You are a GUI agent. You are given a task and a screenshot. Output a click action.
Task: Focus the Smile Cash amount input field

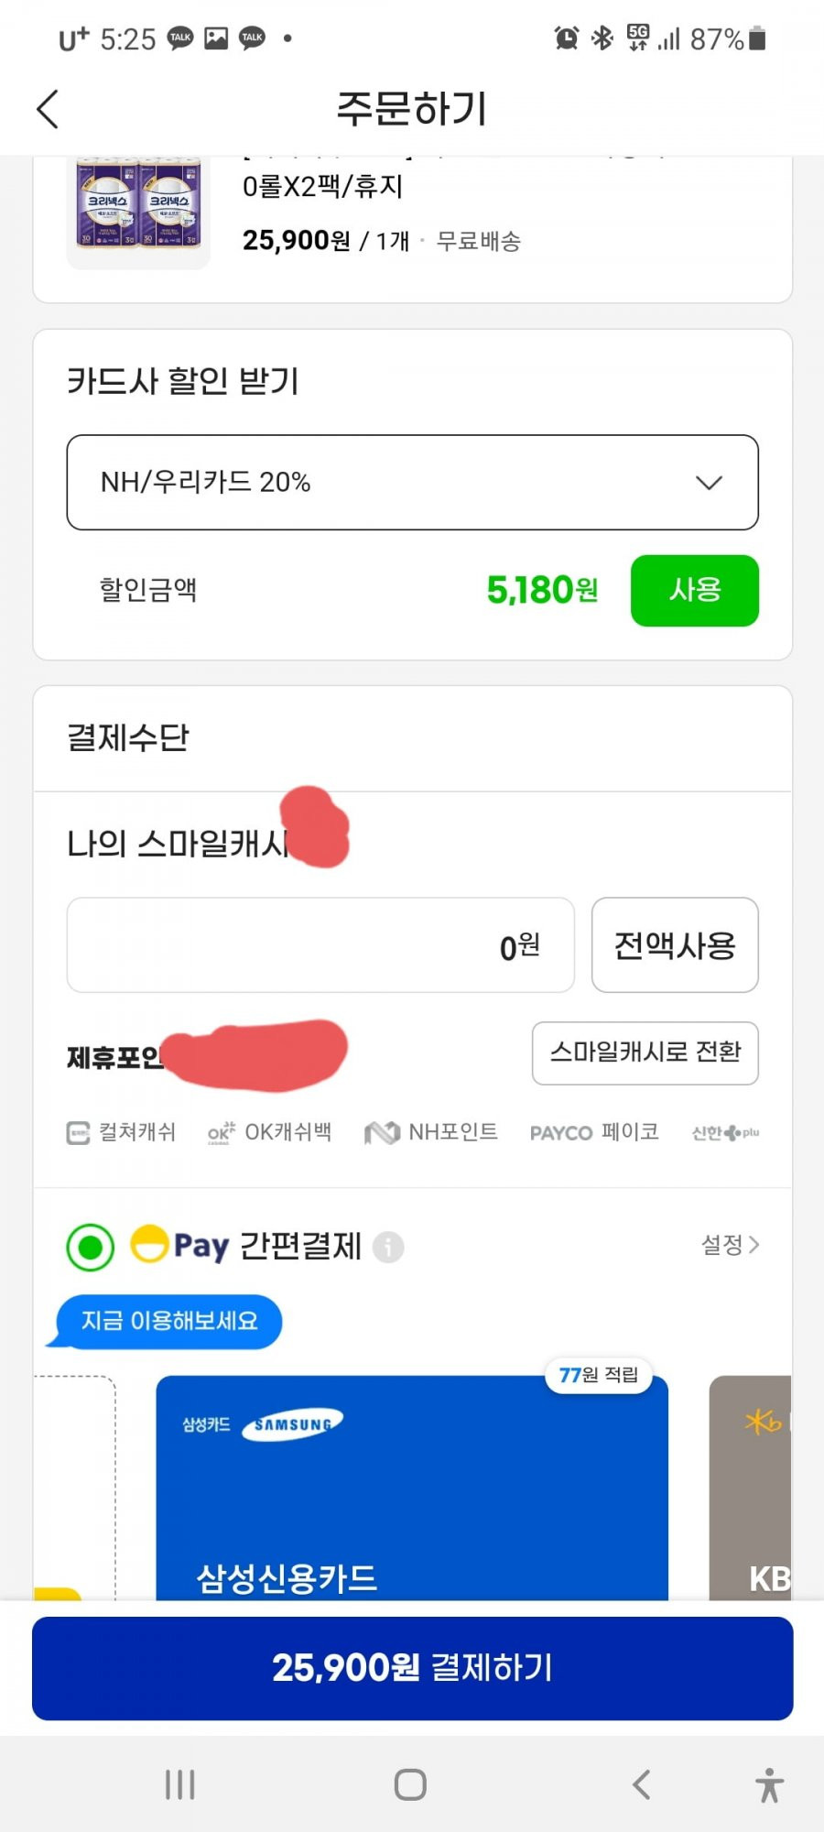click(320, 944)
